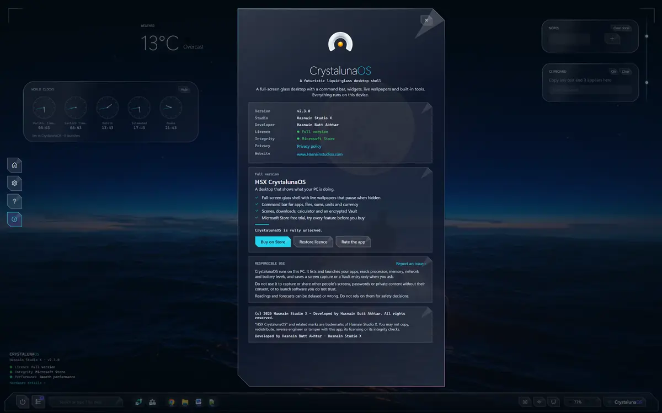Image resolution: width=662 pixels, height=413 pixels.
Task: Click the Hide button on World Clocks
Action: pyautogui.click(x=184, y=89)
